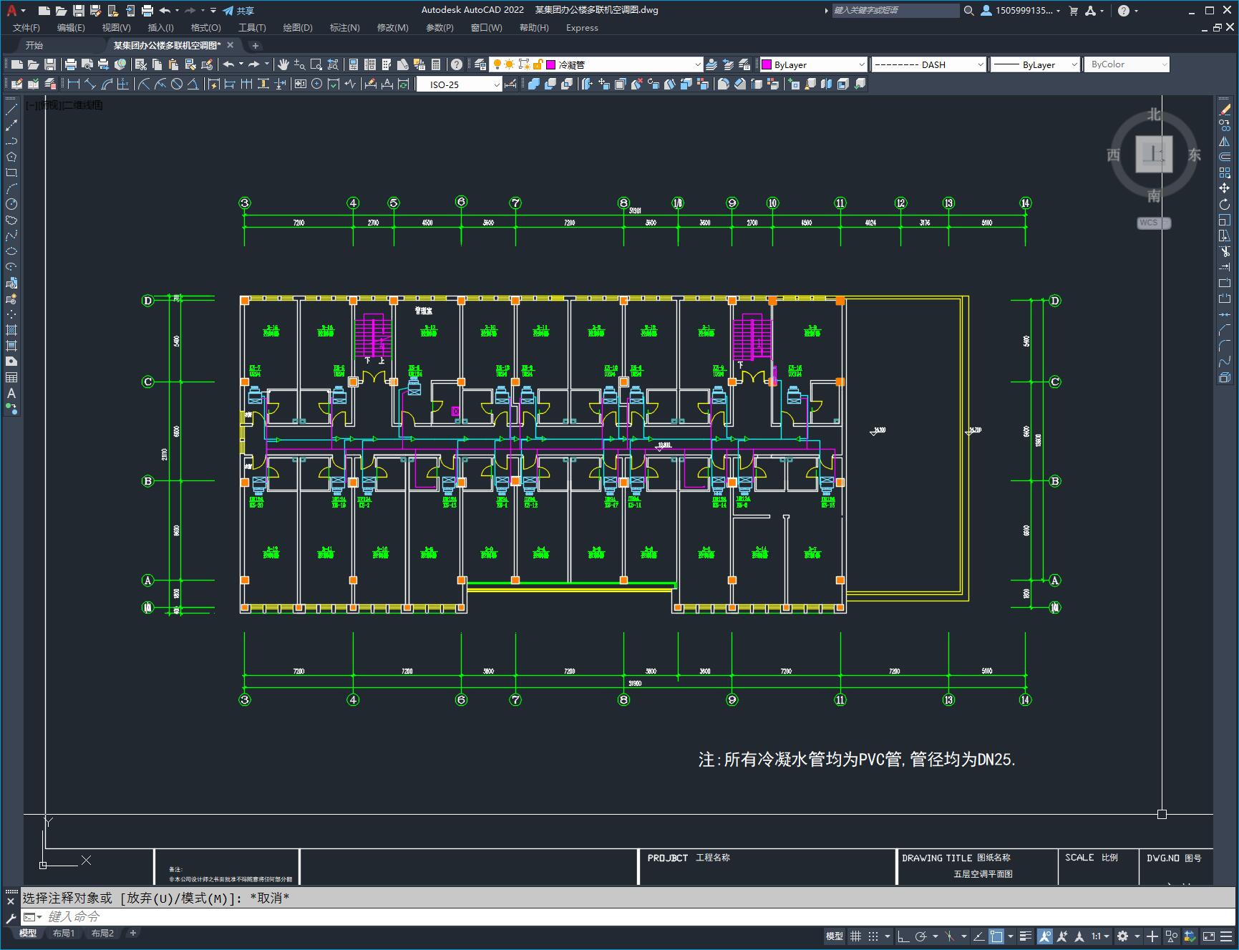Select the Polygon drawing tool
This screenshot has height=950, width=1239.
tap(11, 157)
